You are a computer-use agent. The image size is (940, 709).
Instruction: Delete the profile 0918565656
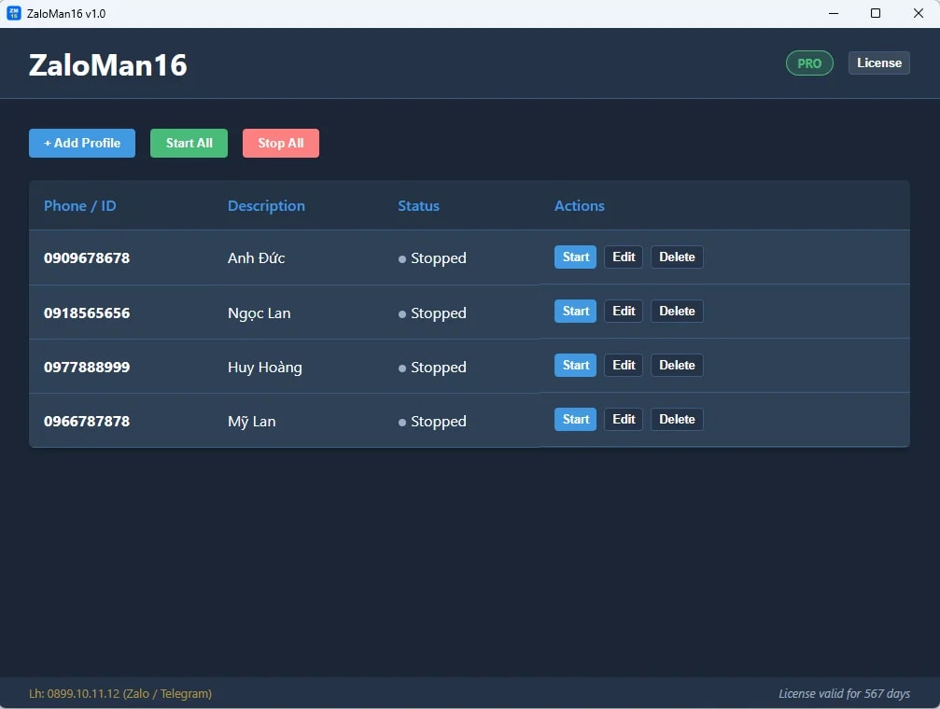pyautogui.click(x=676, y=311)
